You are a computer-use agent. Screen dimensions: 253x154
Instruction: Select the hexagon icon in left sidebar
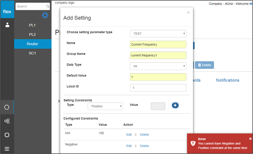coord(7,107)
